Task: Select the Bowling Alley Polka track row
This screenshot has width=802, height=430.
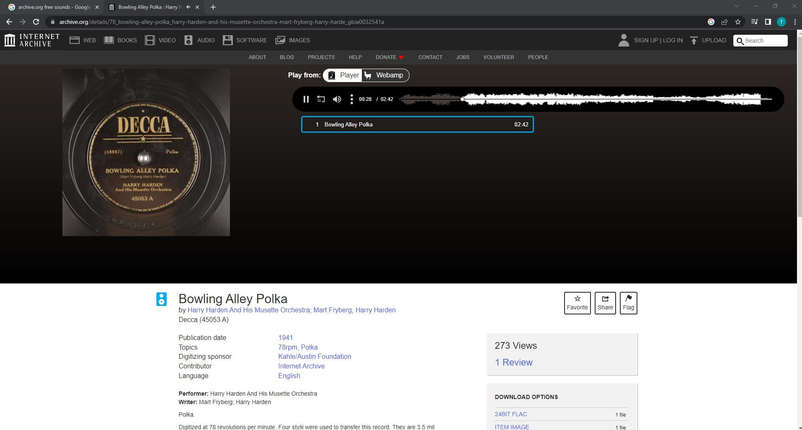Action: pos(417,124)
